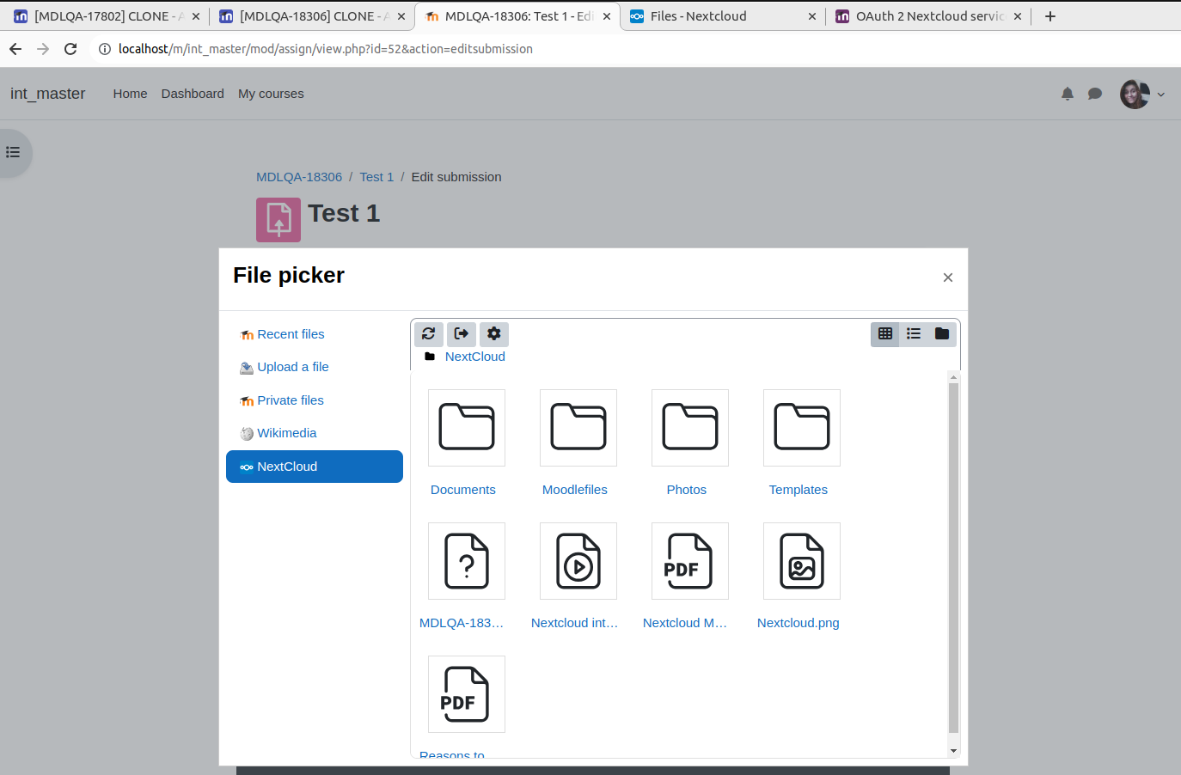Log out of the NextCloud repository

click(462, 333)
